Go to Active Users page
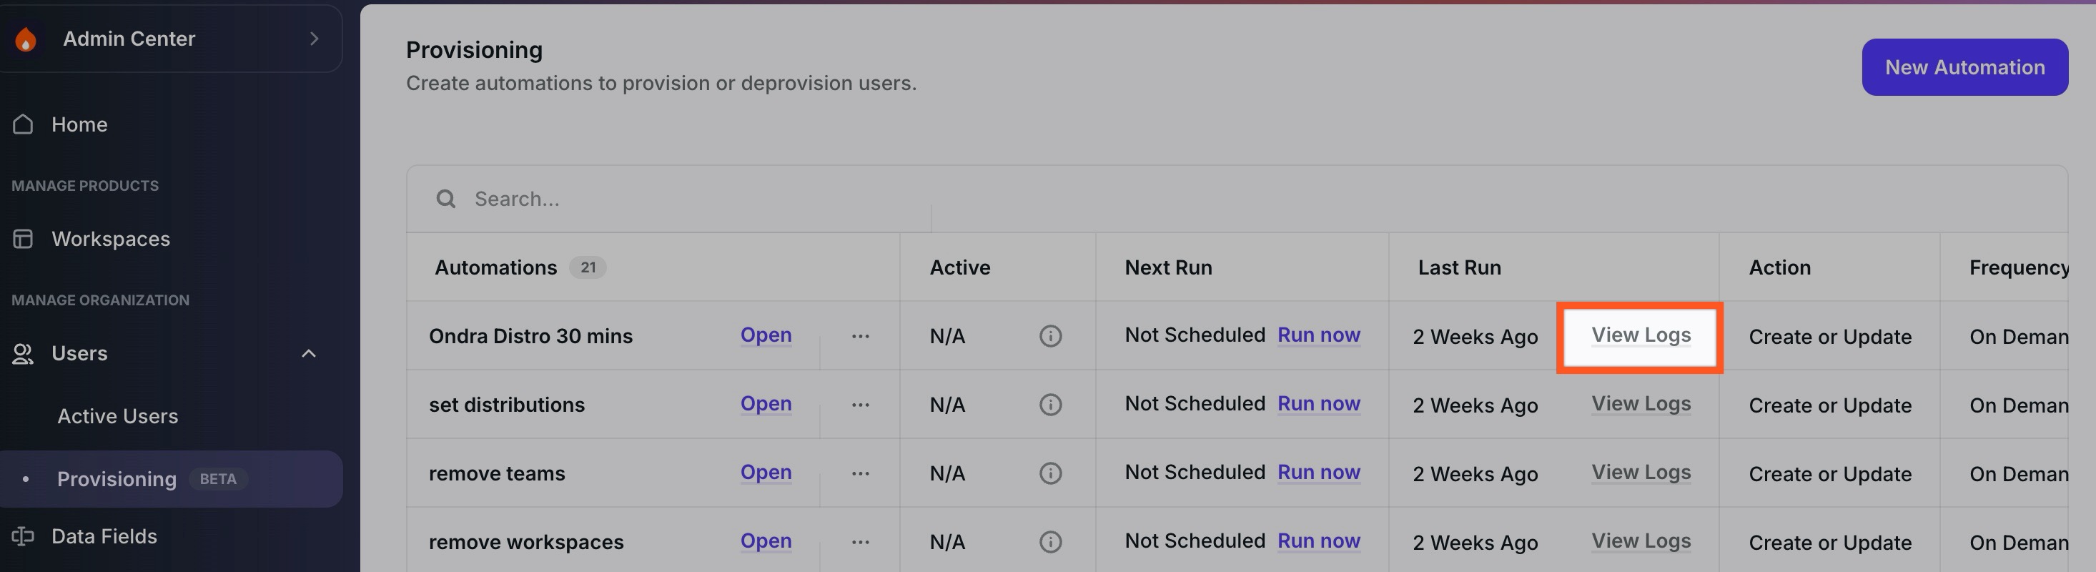Image resolution: width=2096 pixels, height=572 pixels. click(x=117, y=417)
